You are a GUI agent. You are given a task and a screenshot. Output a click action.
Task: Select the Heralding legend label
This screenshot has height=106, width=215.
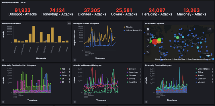(133, 82)
